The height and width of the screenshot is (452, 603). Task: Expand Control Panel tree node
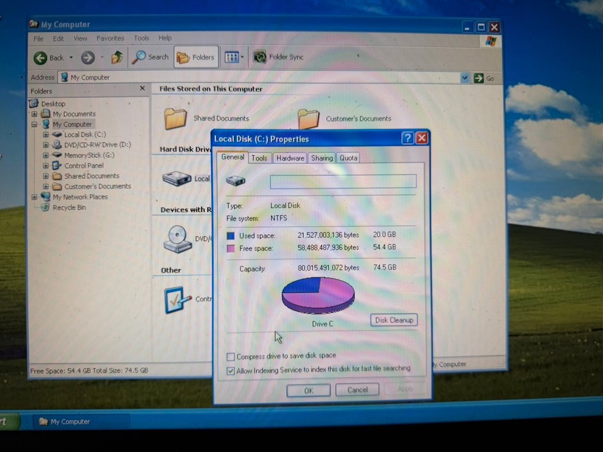point(45,165)
